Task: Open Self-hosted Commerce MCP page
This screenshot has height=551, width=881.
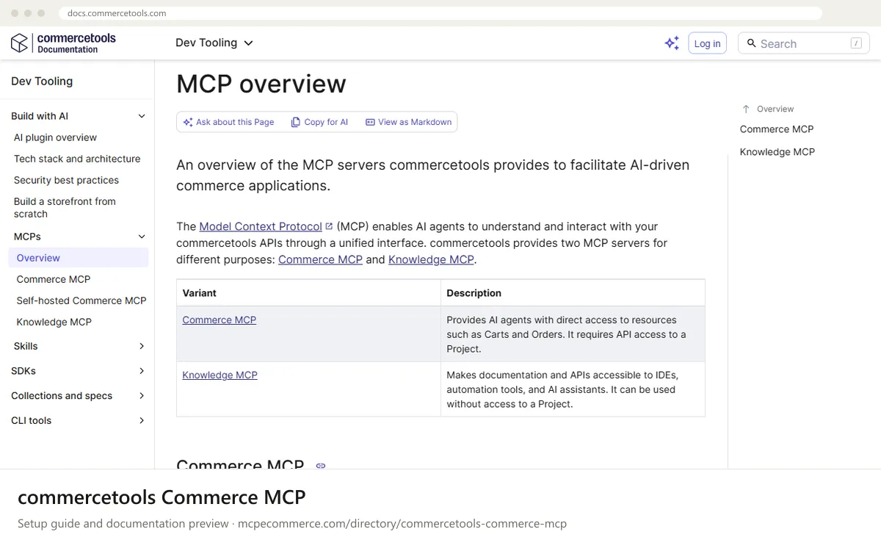Action: [81, 300]
